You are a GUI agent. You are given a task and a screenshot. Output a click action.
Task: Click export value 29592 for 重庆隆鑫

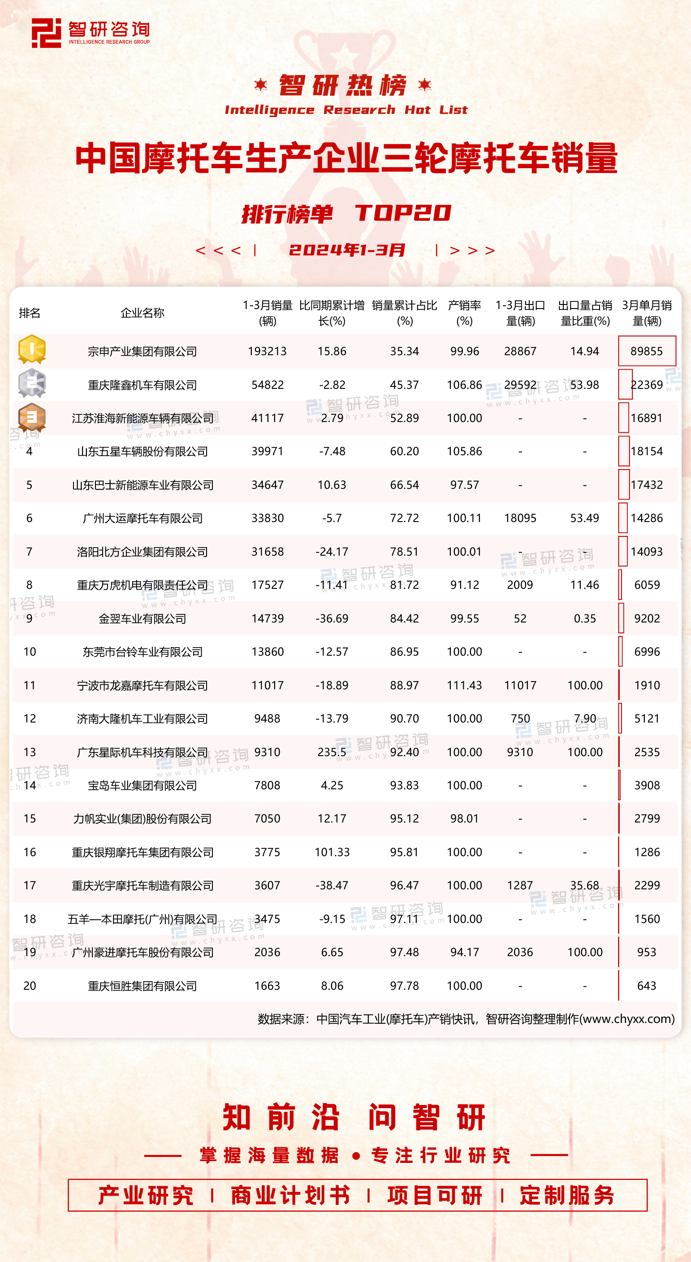(520, 385)
